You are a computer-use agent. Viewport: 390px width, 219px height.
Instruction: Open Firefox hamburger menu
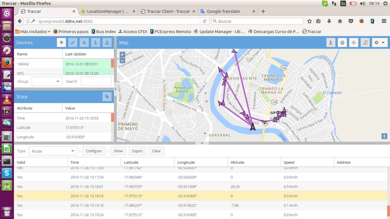coord(384,21)
